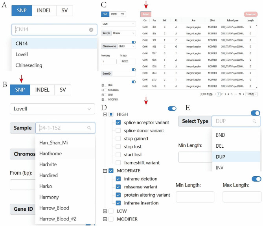
Task: Collapse MODERATE tree node in panel D
Action: 105,171
